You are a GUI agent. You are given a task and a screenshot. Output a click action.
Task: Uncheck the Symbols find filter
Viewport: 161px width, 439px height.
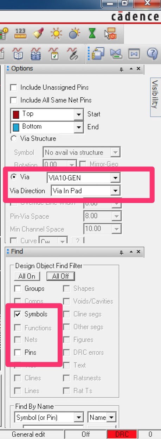click(17, 314)
